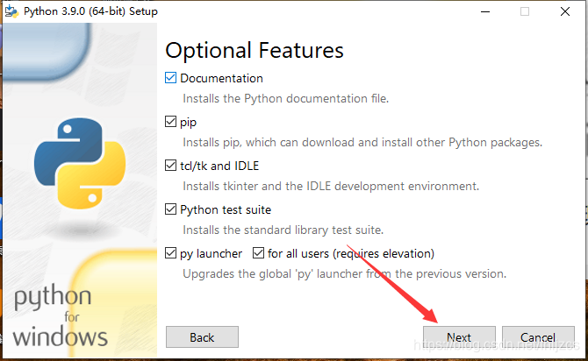The height and width of the screenshot is (361, 588).
Task: Click the Python logo image
Action: pos(80,163)
